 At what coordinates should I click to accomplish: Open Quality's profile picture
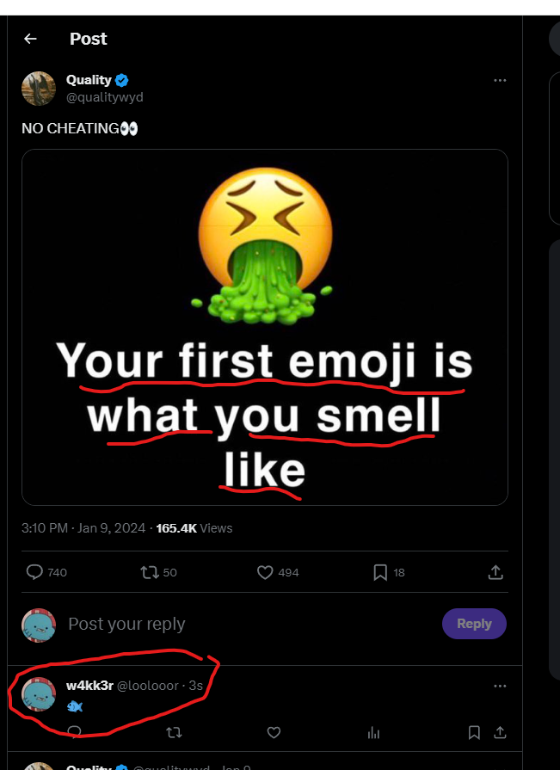(39, 89)
